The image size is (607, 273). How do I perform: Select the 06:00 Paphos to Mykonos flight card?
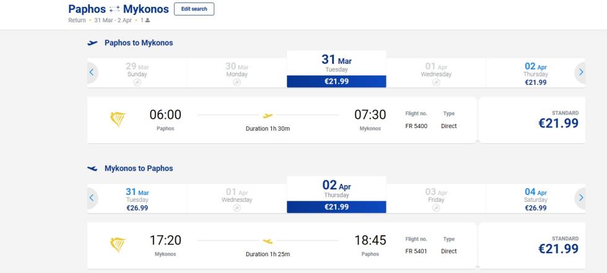(282, 120)
